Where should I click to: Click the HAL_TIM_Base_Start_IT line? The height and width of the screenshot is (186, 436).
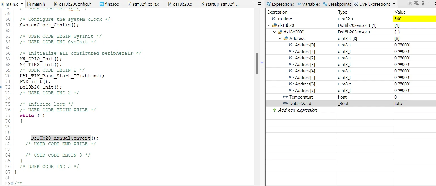62,76
